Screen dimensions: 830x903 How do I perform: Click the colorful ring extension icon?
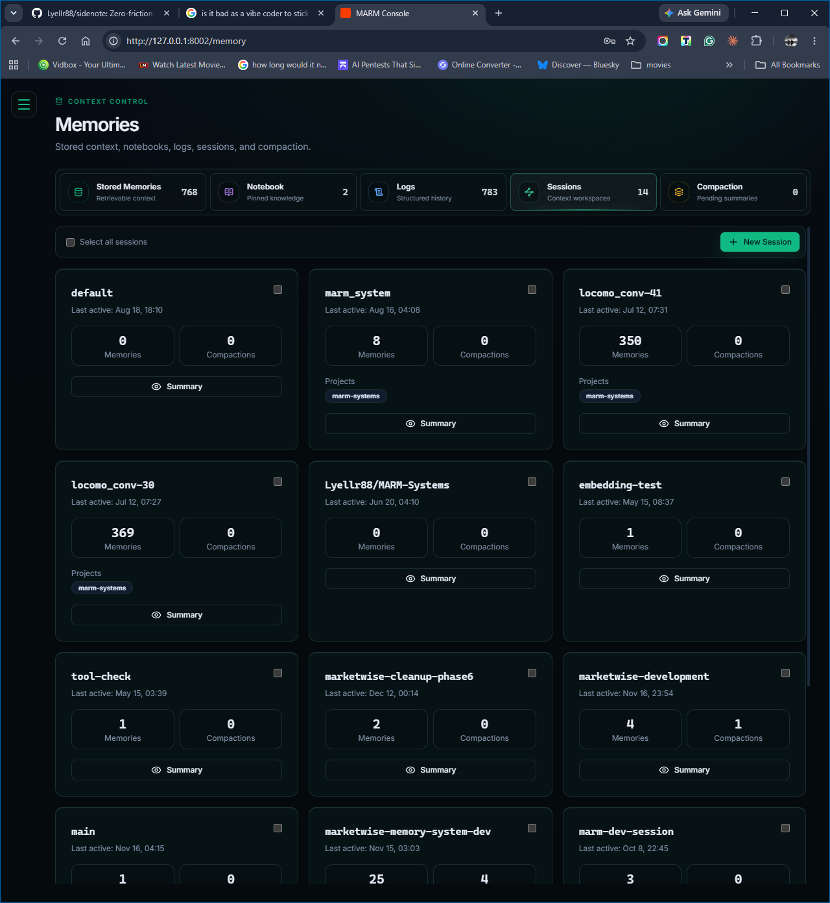pos(663,41)
